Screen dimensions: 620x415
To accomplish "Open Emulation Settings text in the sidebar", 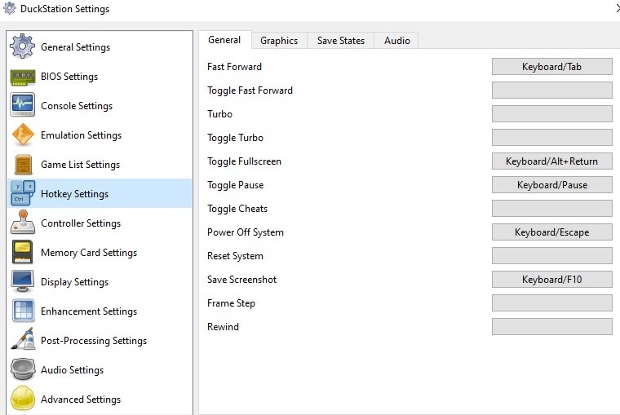I will (81, 135).
